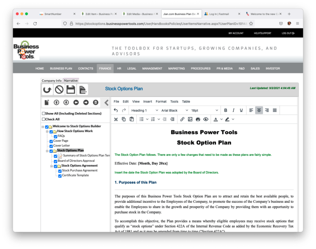Click HELP/SUPPORT link
The height and width of the screenshot is (249, 316).
click(262, 33)
